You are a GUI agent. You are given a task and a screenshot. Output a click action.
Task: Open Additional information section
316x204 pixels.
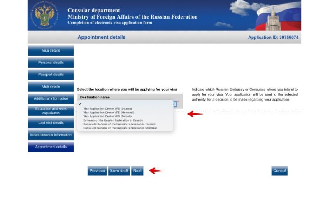pos(51,98)
